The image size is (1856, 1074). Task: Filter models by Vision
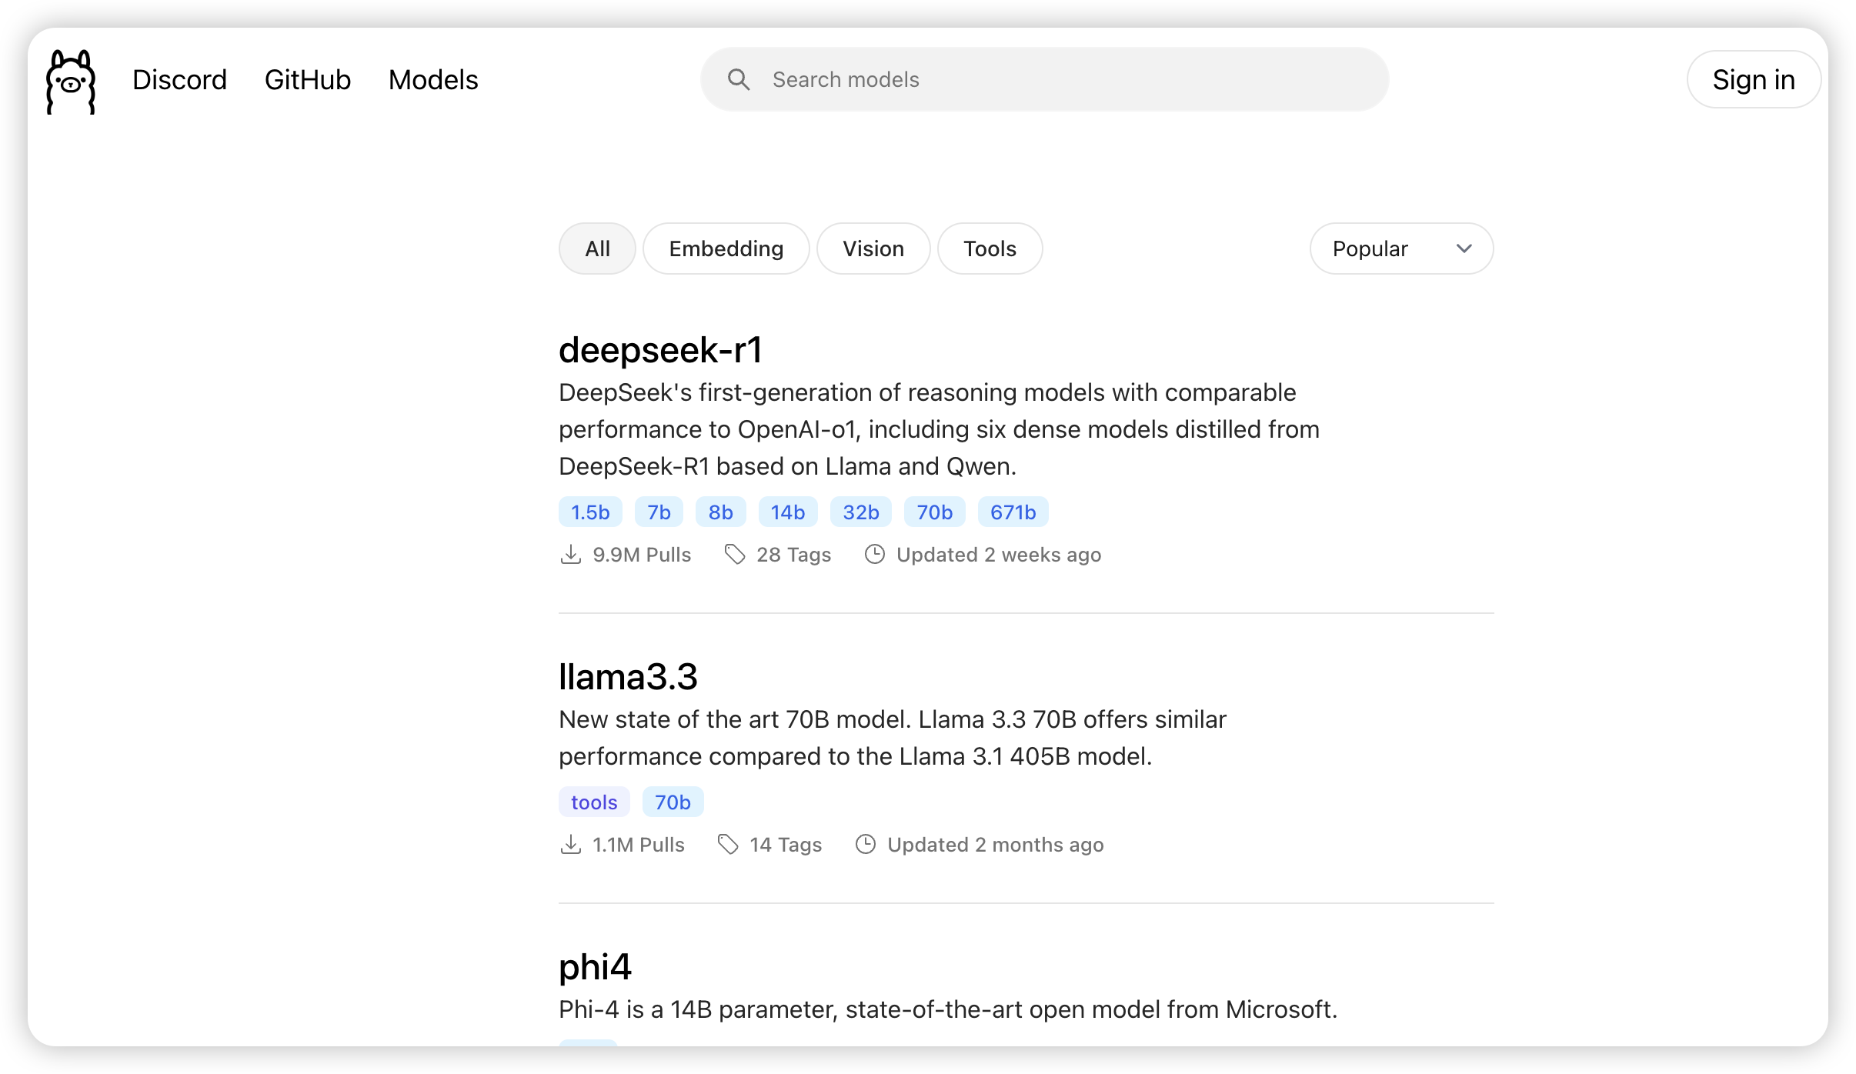pyautogui.click(x=873, y=248)
